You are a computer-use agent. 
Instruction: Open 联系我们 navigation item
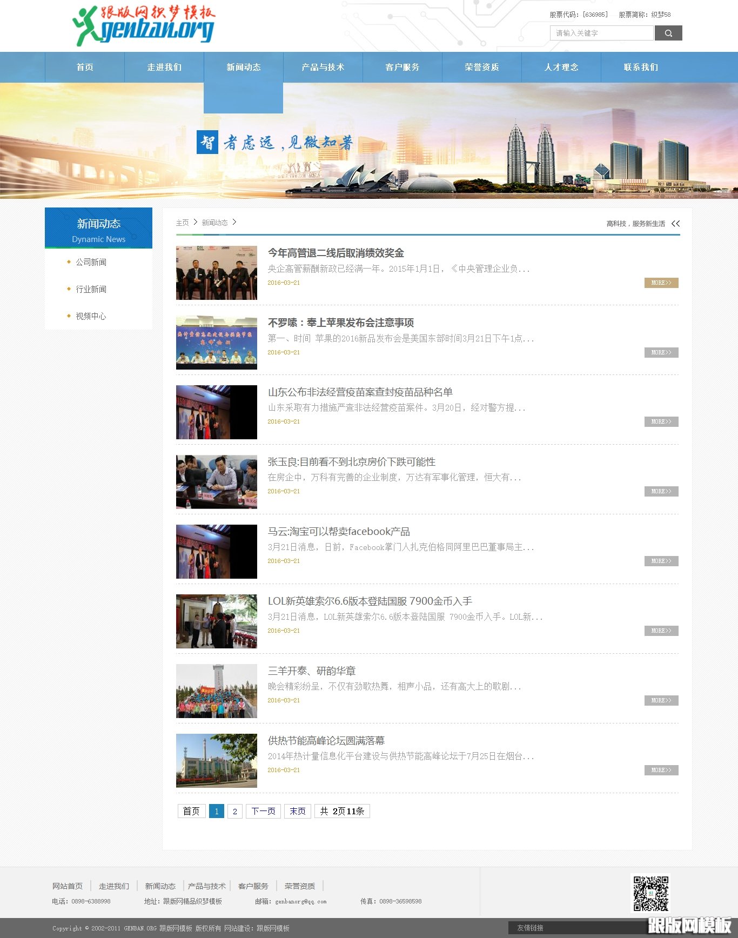[641, 67]
